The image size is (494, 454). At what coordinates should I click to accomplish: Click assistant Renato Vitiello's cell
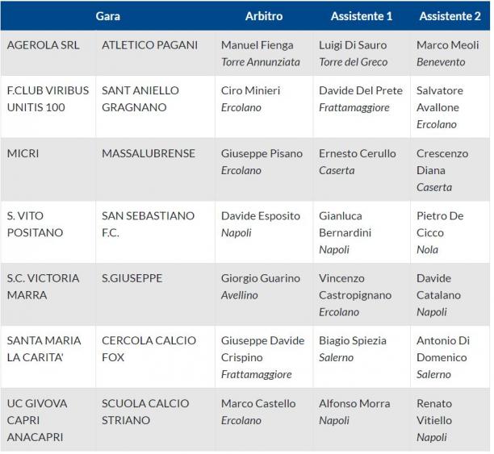[x=450, y=419]
